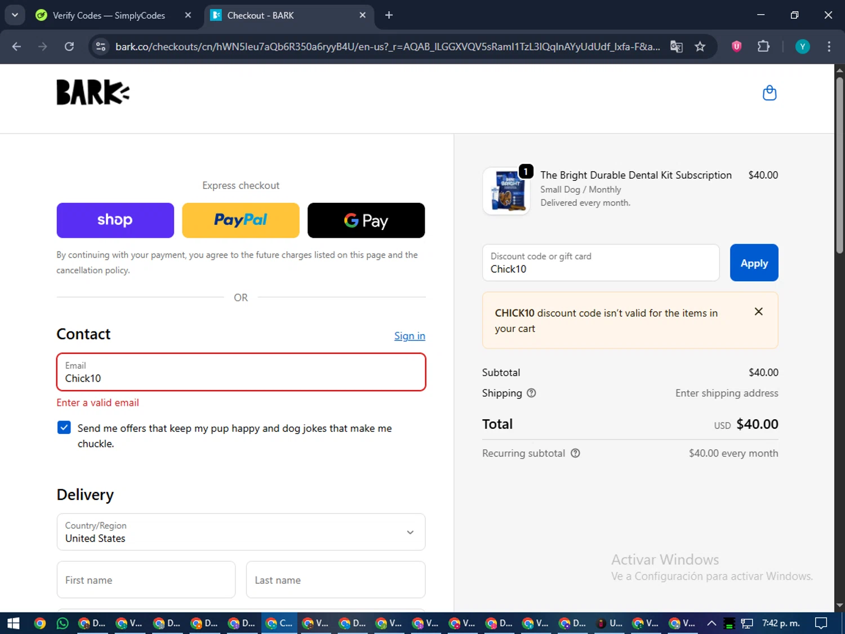
Task: Apply the discount code
Action: (754, 263)
